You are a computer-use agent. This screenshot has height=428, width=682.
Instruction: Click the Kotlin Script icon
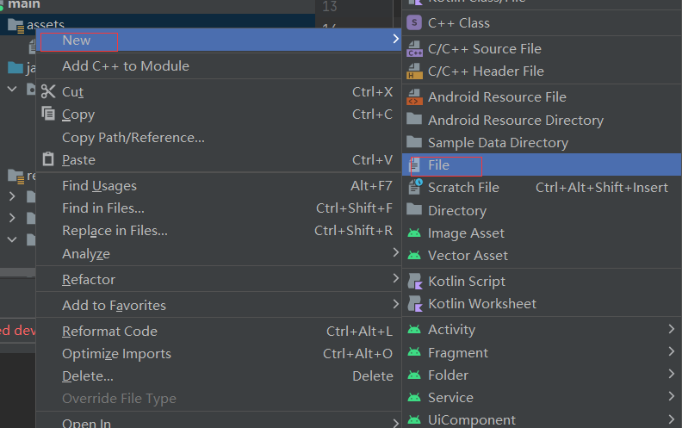click(414, 281)
